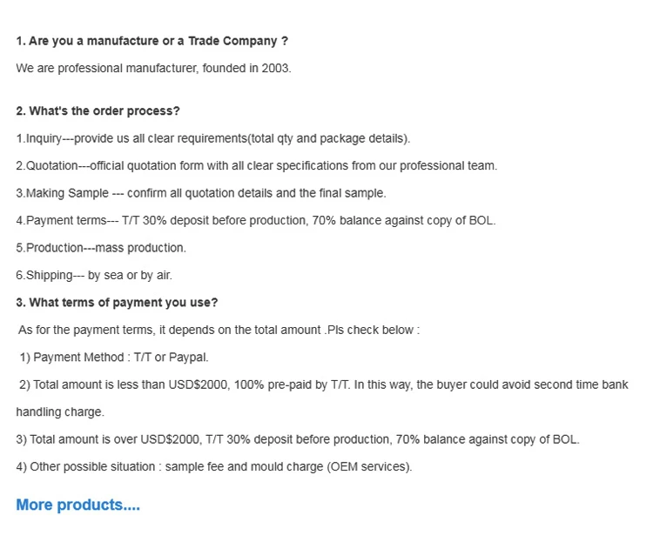Image resolution: width=653 pixels, height=535 pixels.
Task: Select the 'Total amount is over USD$2000' line
Action: [297, 439]
